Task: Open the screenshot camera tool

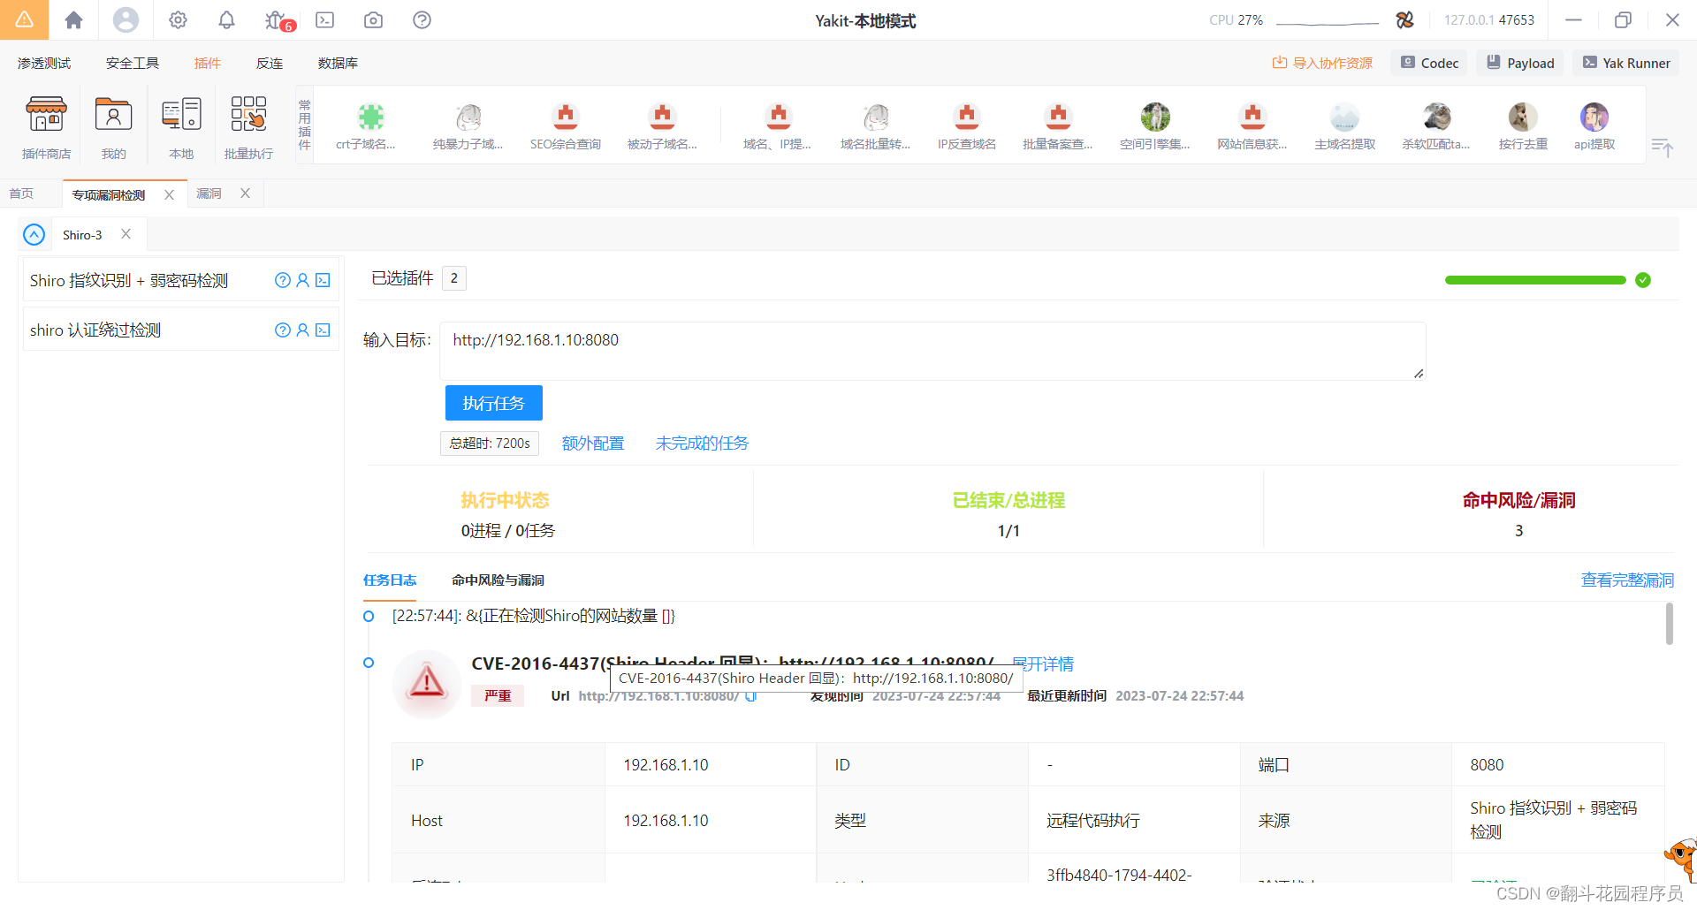Action: (372, 19)
